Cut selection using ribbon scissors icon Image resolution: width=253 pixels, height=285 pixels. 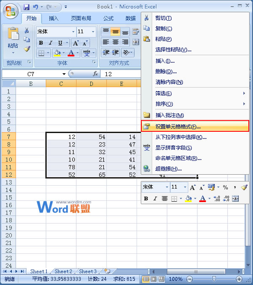point(27,30)
